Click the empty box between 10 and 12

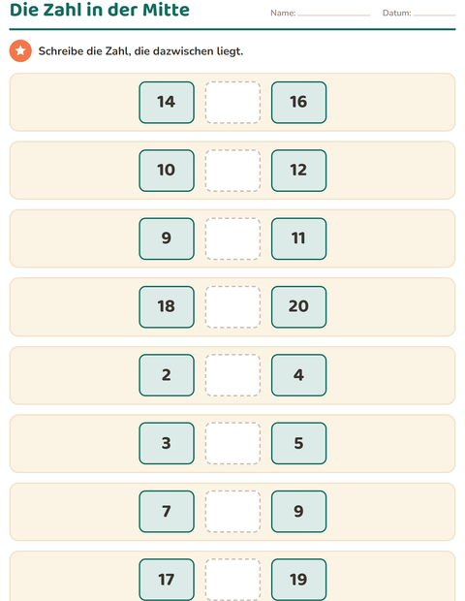232,171
